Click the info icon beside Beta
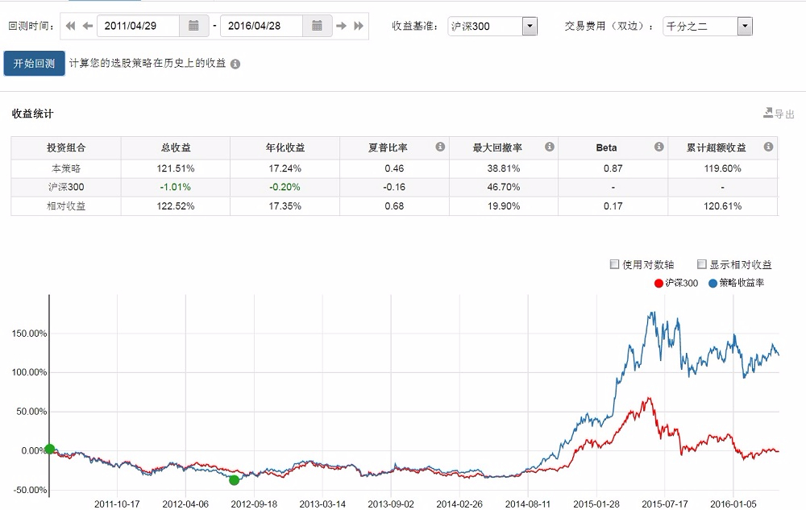Screen dimensions: 806x510 pos(659,147)
